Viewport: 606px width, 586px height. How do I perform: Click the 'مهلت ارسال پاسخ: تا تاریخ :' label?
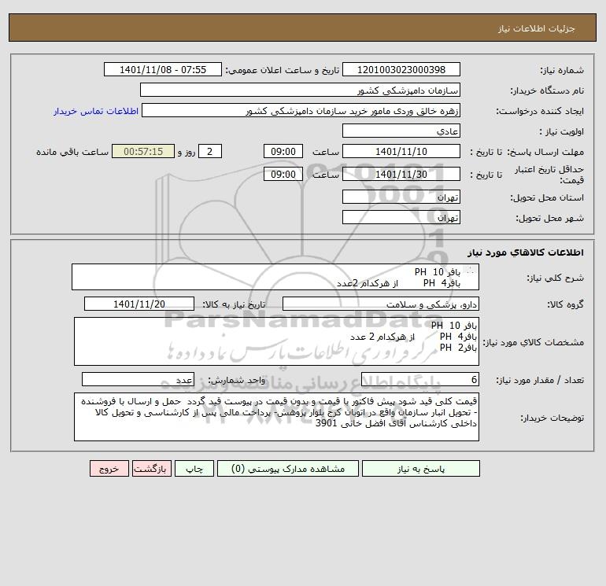click(527, 152)
